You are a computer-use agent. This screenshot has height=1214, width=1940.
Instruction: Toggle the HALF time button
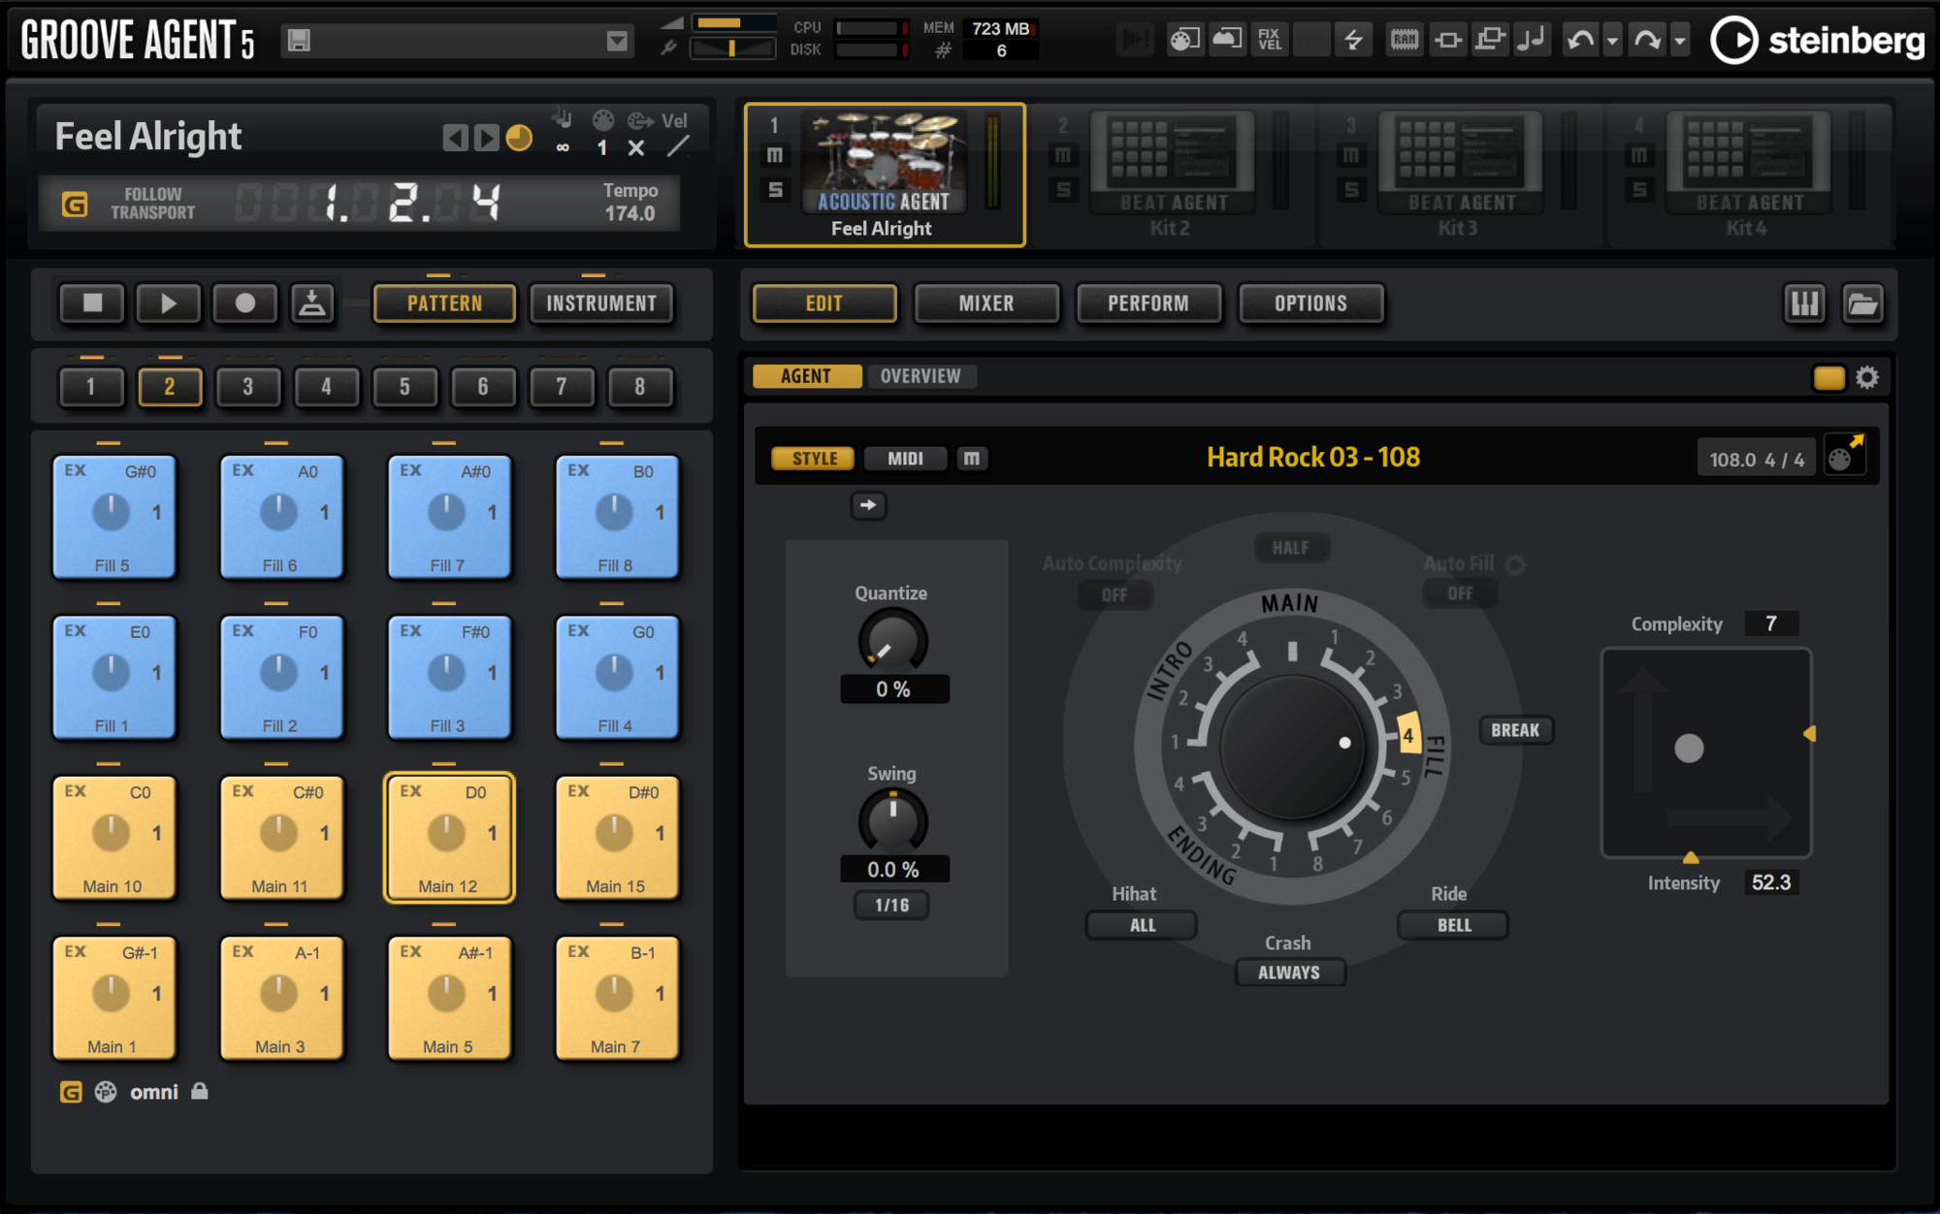pos(1291,548)
